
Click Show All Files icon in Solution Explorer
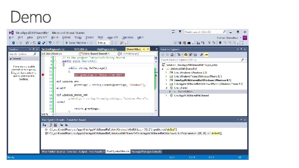pos(195,55)
